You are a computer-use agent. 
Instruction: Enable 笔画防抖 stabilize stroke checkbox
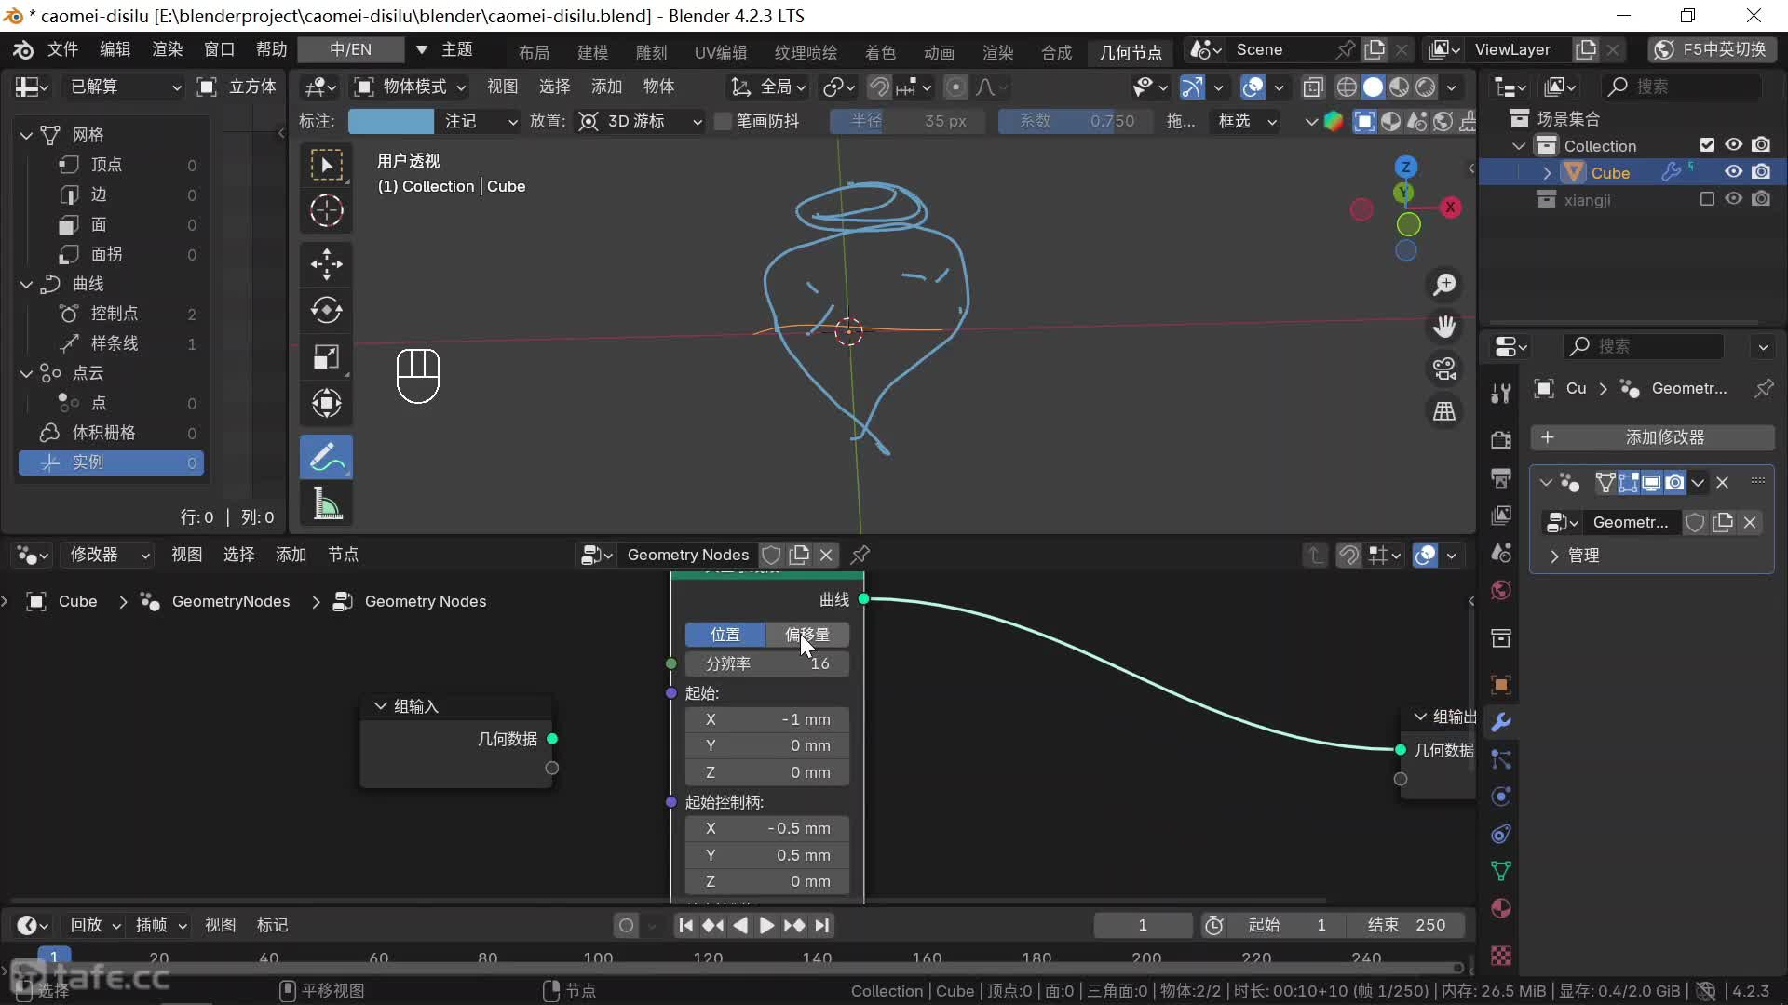tap(723, 122)
